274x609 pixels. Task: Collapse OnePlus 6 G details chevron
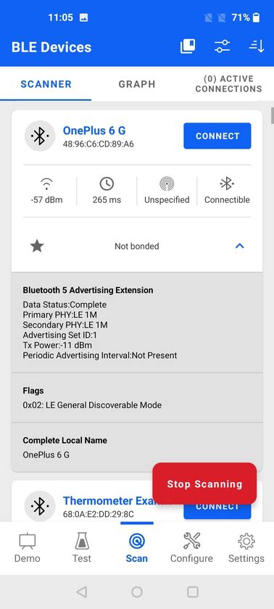pyautogui.click(x=239, y=246)
